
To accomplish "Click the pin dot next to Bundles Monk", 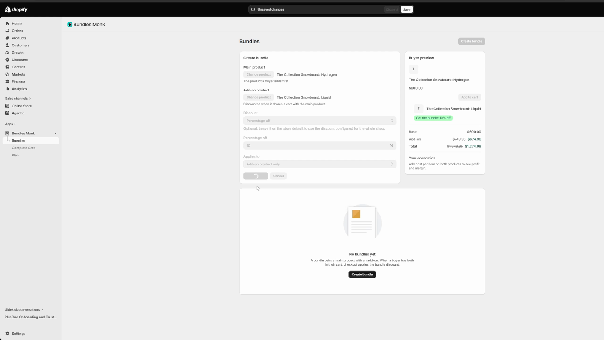I will coord(55,134).
